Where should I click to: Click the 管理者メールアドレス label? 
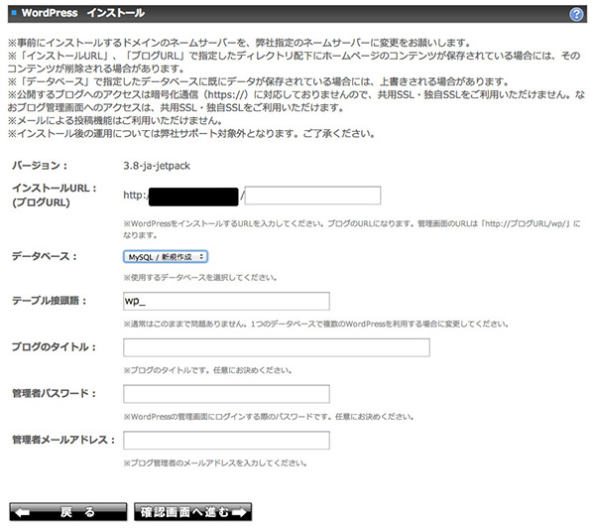tap(63, 440)
